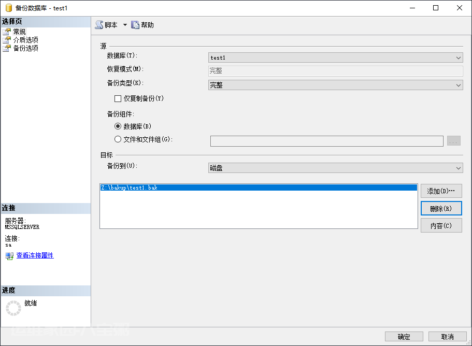Click the 备份选项 page icon
The height and width of the screenshot is (346, 472).
[7, 48]
